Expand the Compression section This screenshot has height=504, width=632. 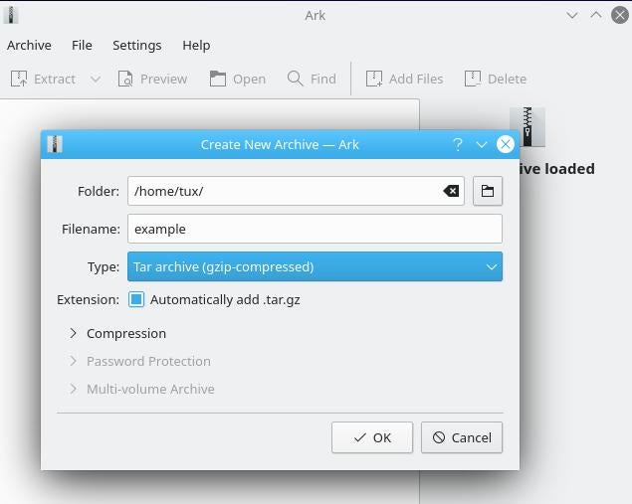pyautogui.click(x=74, y=333)
